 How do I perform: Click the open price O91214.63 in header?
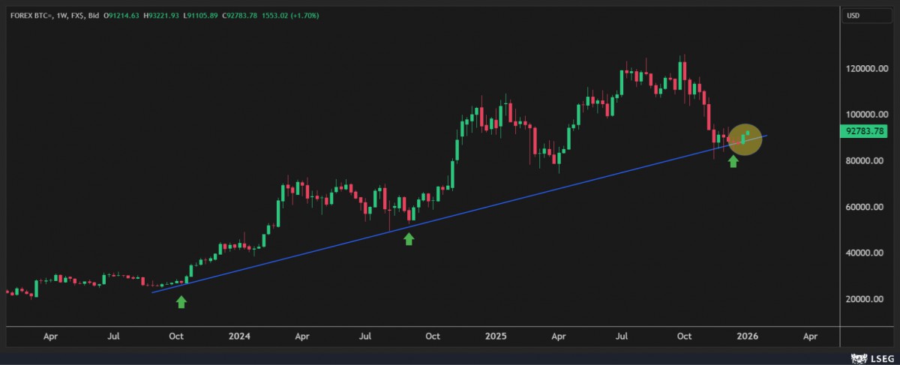121,16
